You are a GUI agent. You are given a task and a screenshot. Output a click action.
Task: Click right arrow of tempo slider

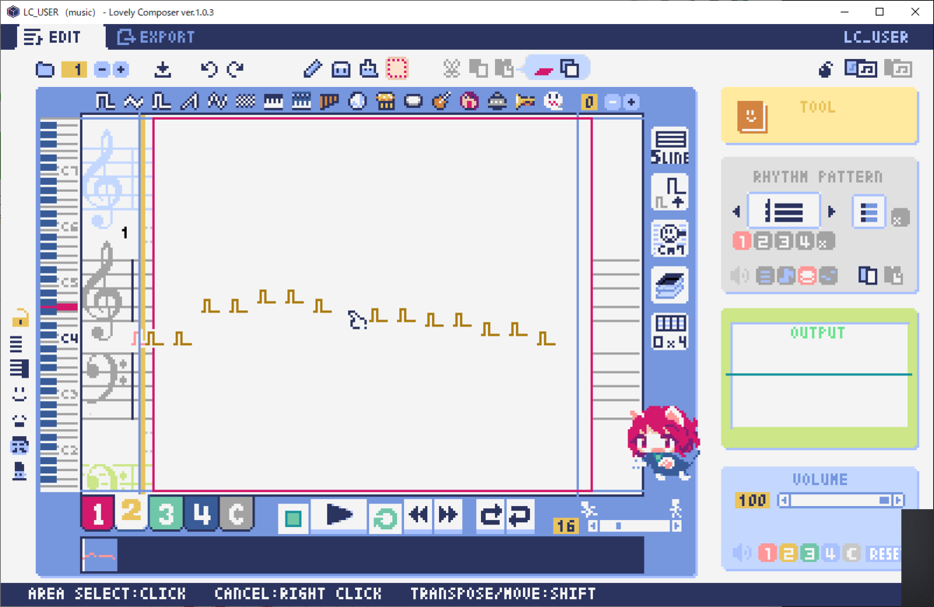pyautogui.click(x=676, y=526)
